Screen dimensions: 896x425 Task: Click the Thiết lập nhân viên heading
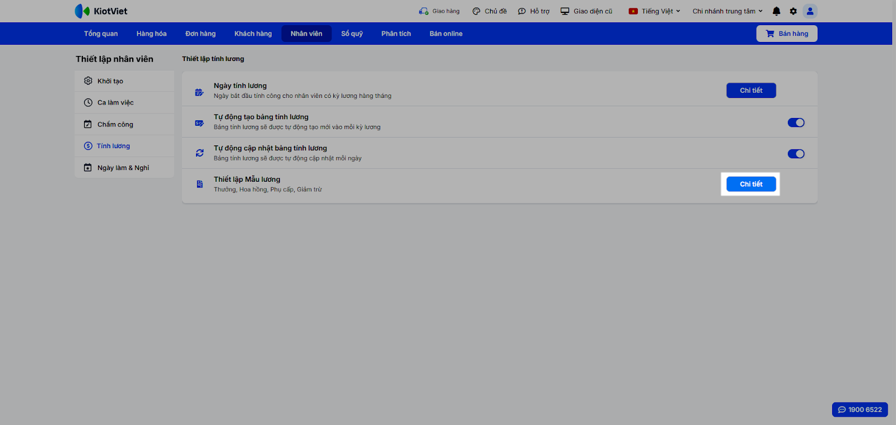(115, 59)
